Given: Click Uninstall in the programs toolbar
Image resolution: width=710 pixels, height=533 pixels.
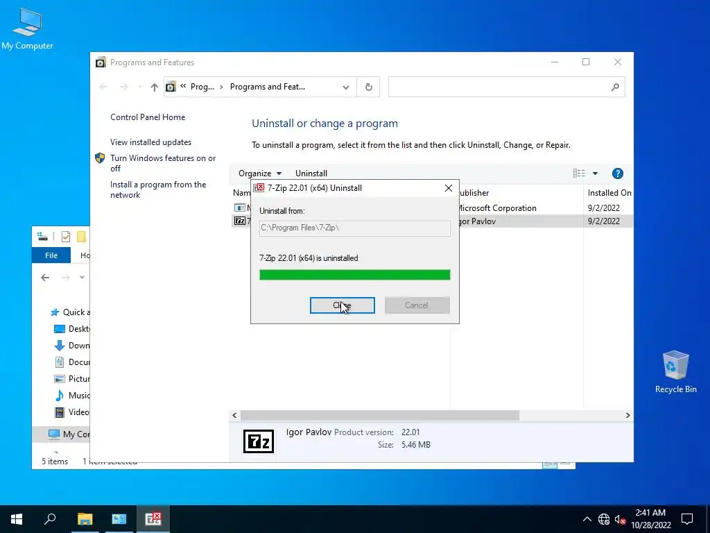Looking at the screenshot, I should (x=311, y=173).
